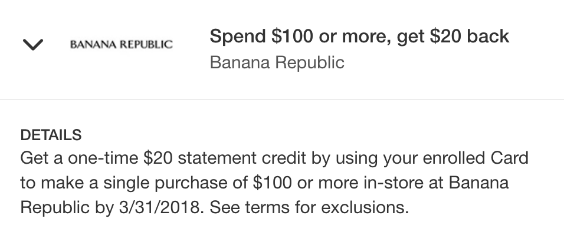Collapse the Banana Republic offer chevron
The width and height of the screenshot is (564, 245).
pyautogui.click(x=32, y=45)
